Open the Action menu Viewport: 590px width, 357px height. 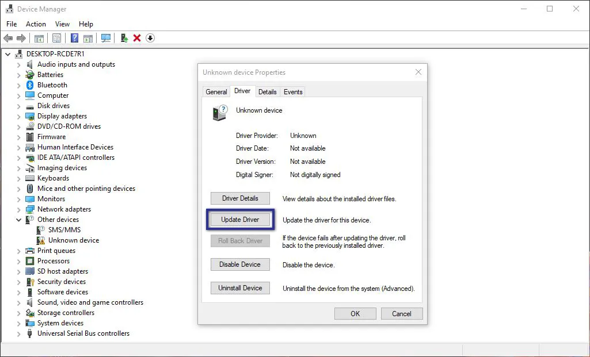[36, 24]
